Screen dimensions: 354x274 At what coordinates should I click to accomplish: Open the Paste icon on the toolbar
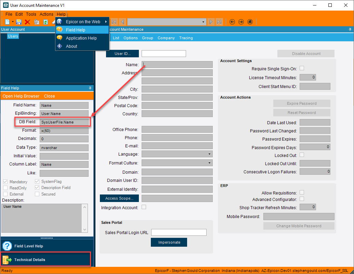tap(37, 21)
